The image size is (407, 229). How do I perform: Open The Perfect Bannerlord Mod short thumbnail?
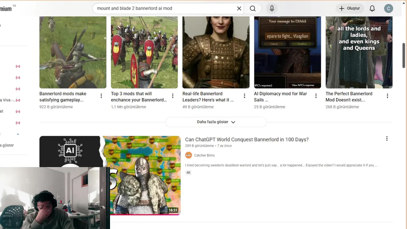(x=359, y=52)
